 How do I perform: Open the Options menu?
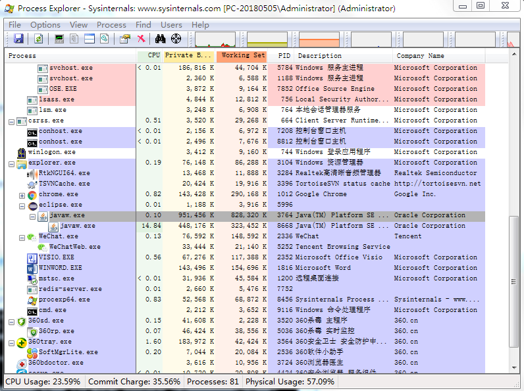45,25
